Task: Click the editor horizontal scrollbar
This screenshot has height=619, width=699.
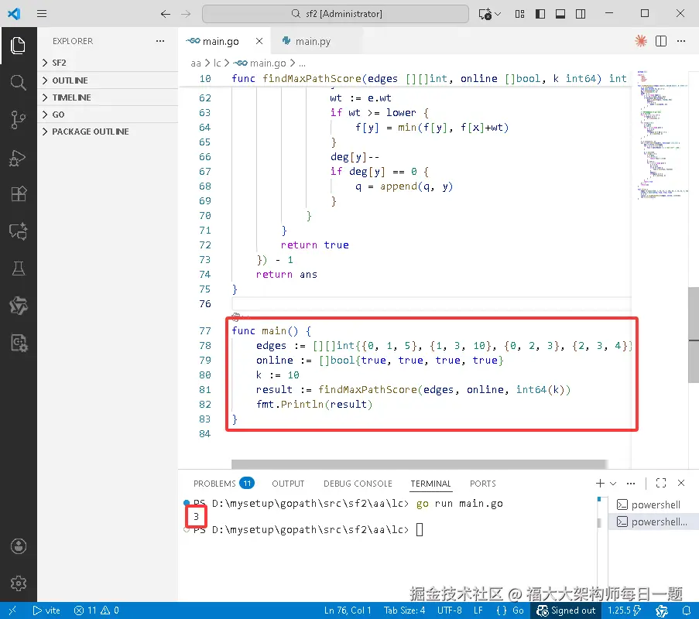Action: 419,464
